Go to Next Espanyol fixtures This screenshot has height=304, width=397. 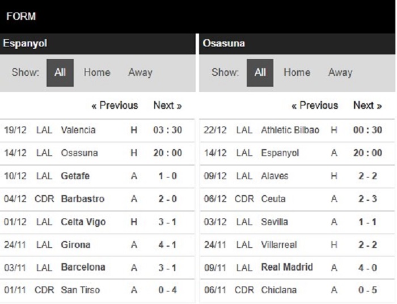pos(168,105)
